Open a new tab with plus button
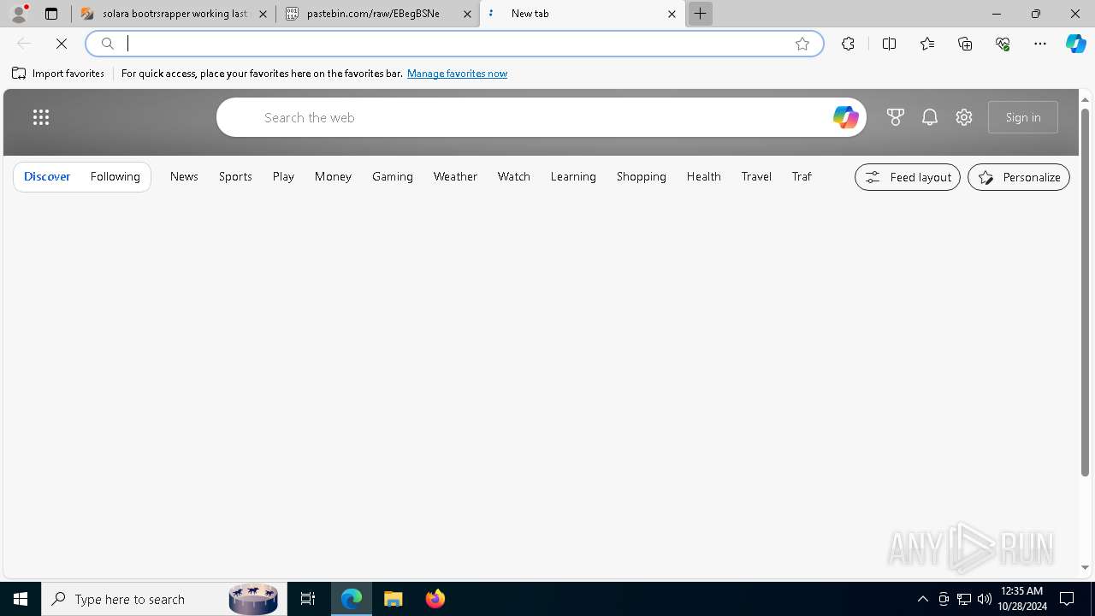This screenshot has height=616, width=1095. tap(700, 14)
